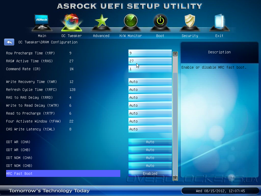This screenshot has width=261, height=196.
Task: Open the ODT WR (CHA) Auto selector
Action: (150, 142)
